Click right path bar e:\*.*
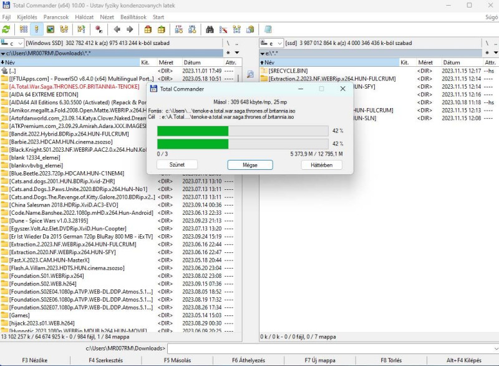The height and width of the screenshot is (366, 499). click(371, 53)
